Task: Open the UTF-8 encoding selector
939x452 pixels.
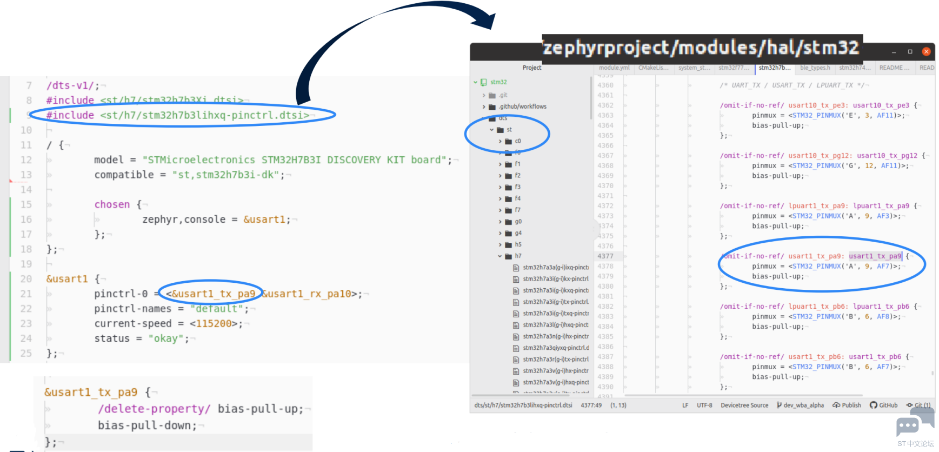Action: (x=704, y=405)
